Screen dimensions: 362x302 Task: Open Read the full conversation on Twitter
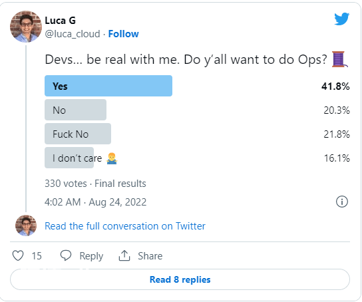coord(125,226)
